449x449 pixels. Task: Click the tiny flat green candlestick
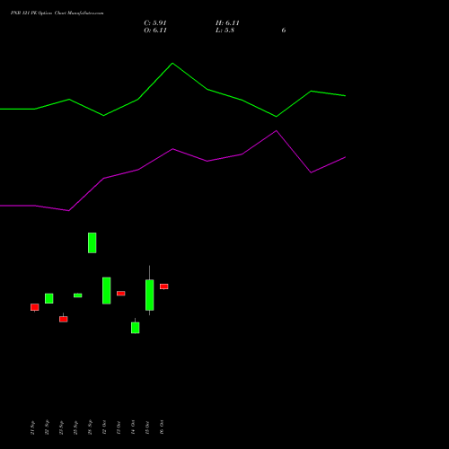pyautogui.click(x=78, y=295)
